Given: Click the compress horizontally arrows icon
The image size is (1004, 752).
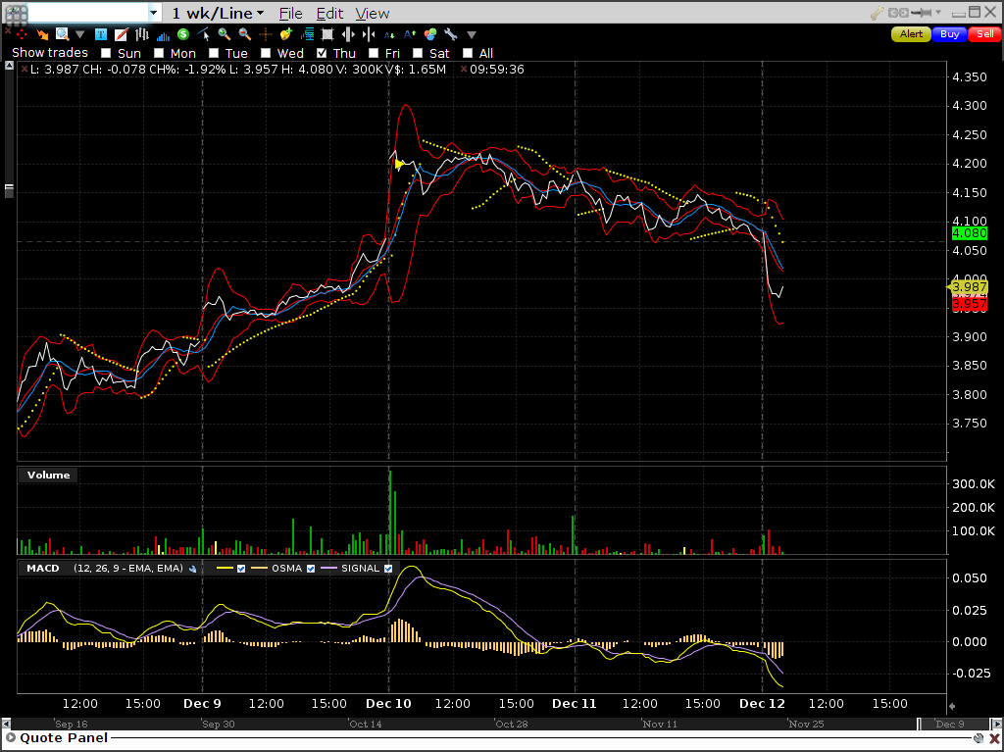Looking at the screenshot, I should (369, 34).
